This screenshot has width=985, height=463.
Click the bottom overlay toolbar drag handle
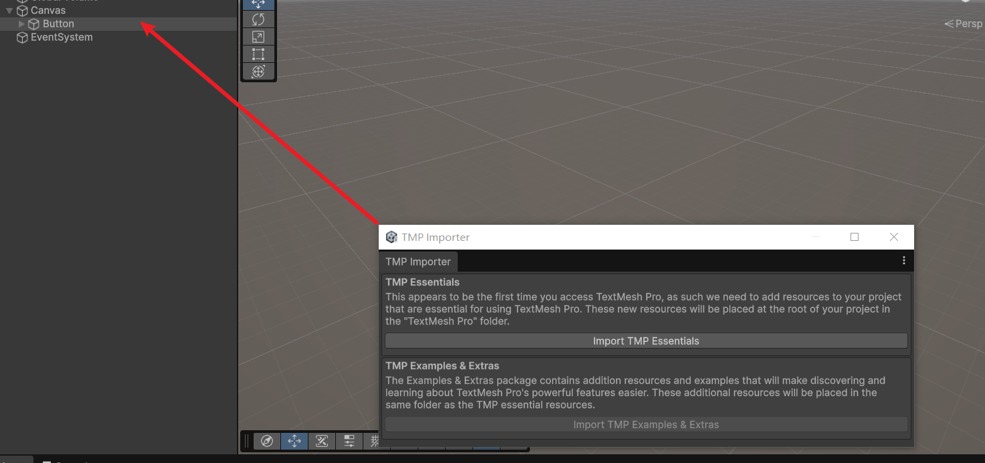click(246, 440)
